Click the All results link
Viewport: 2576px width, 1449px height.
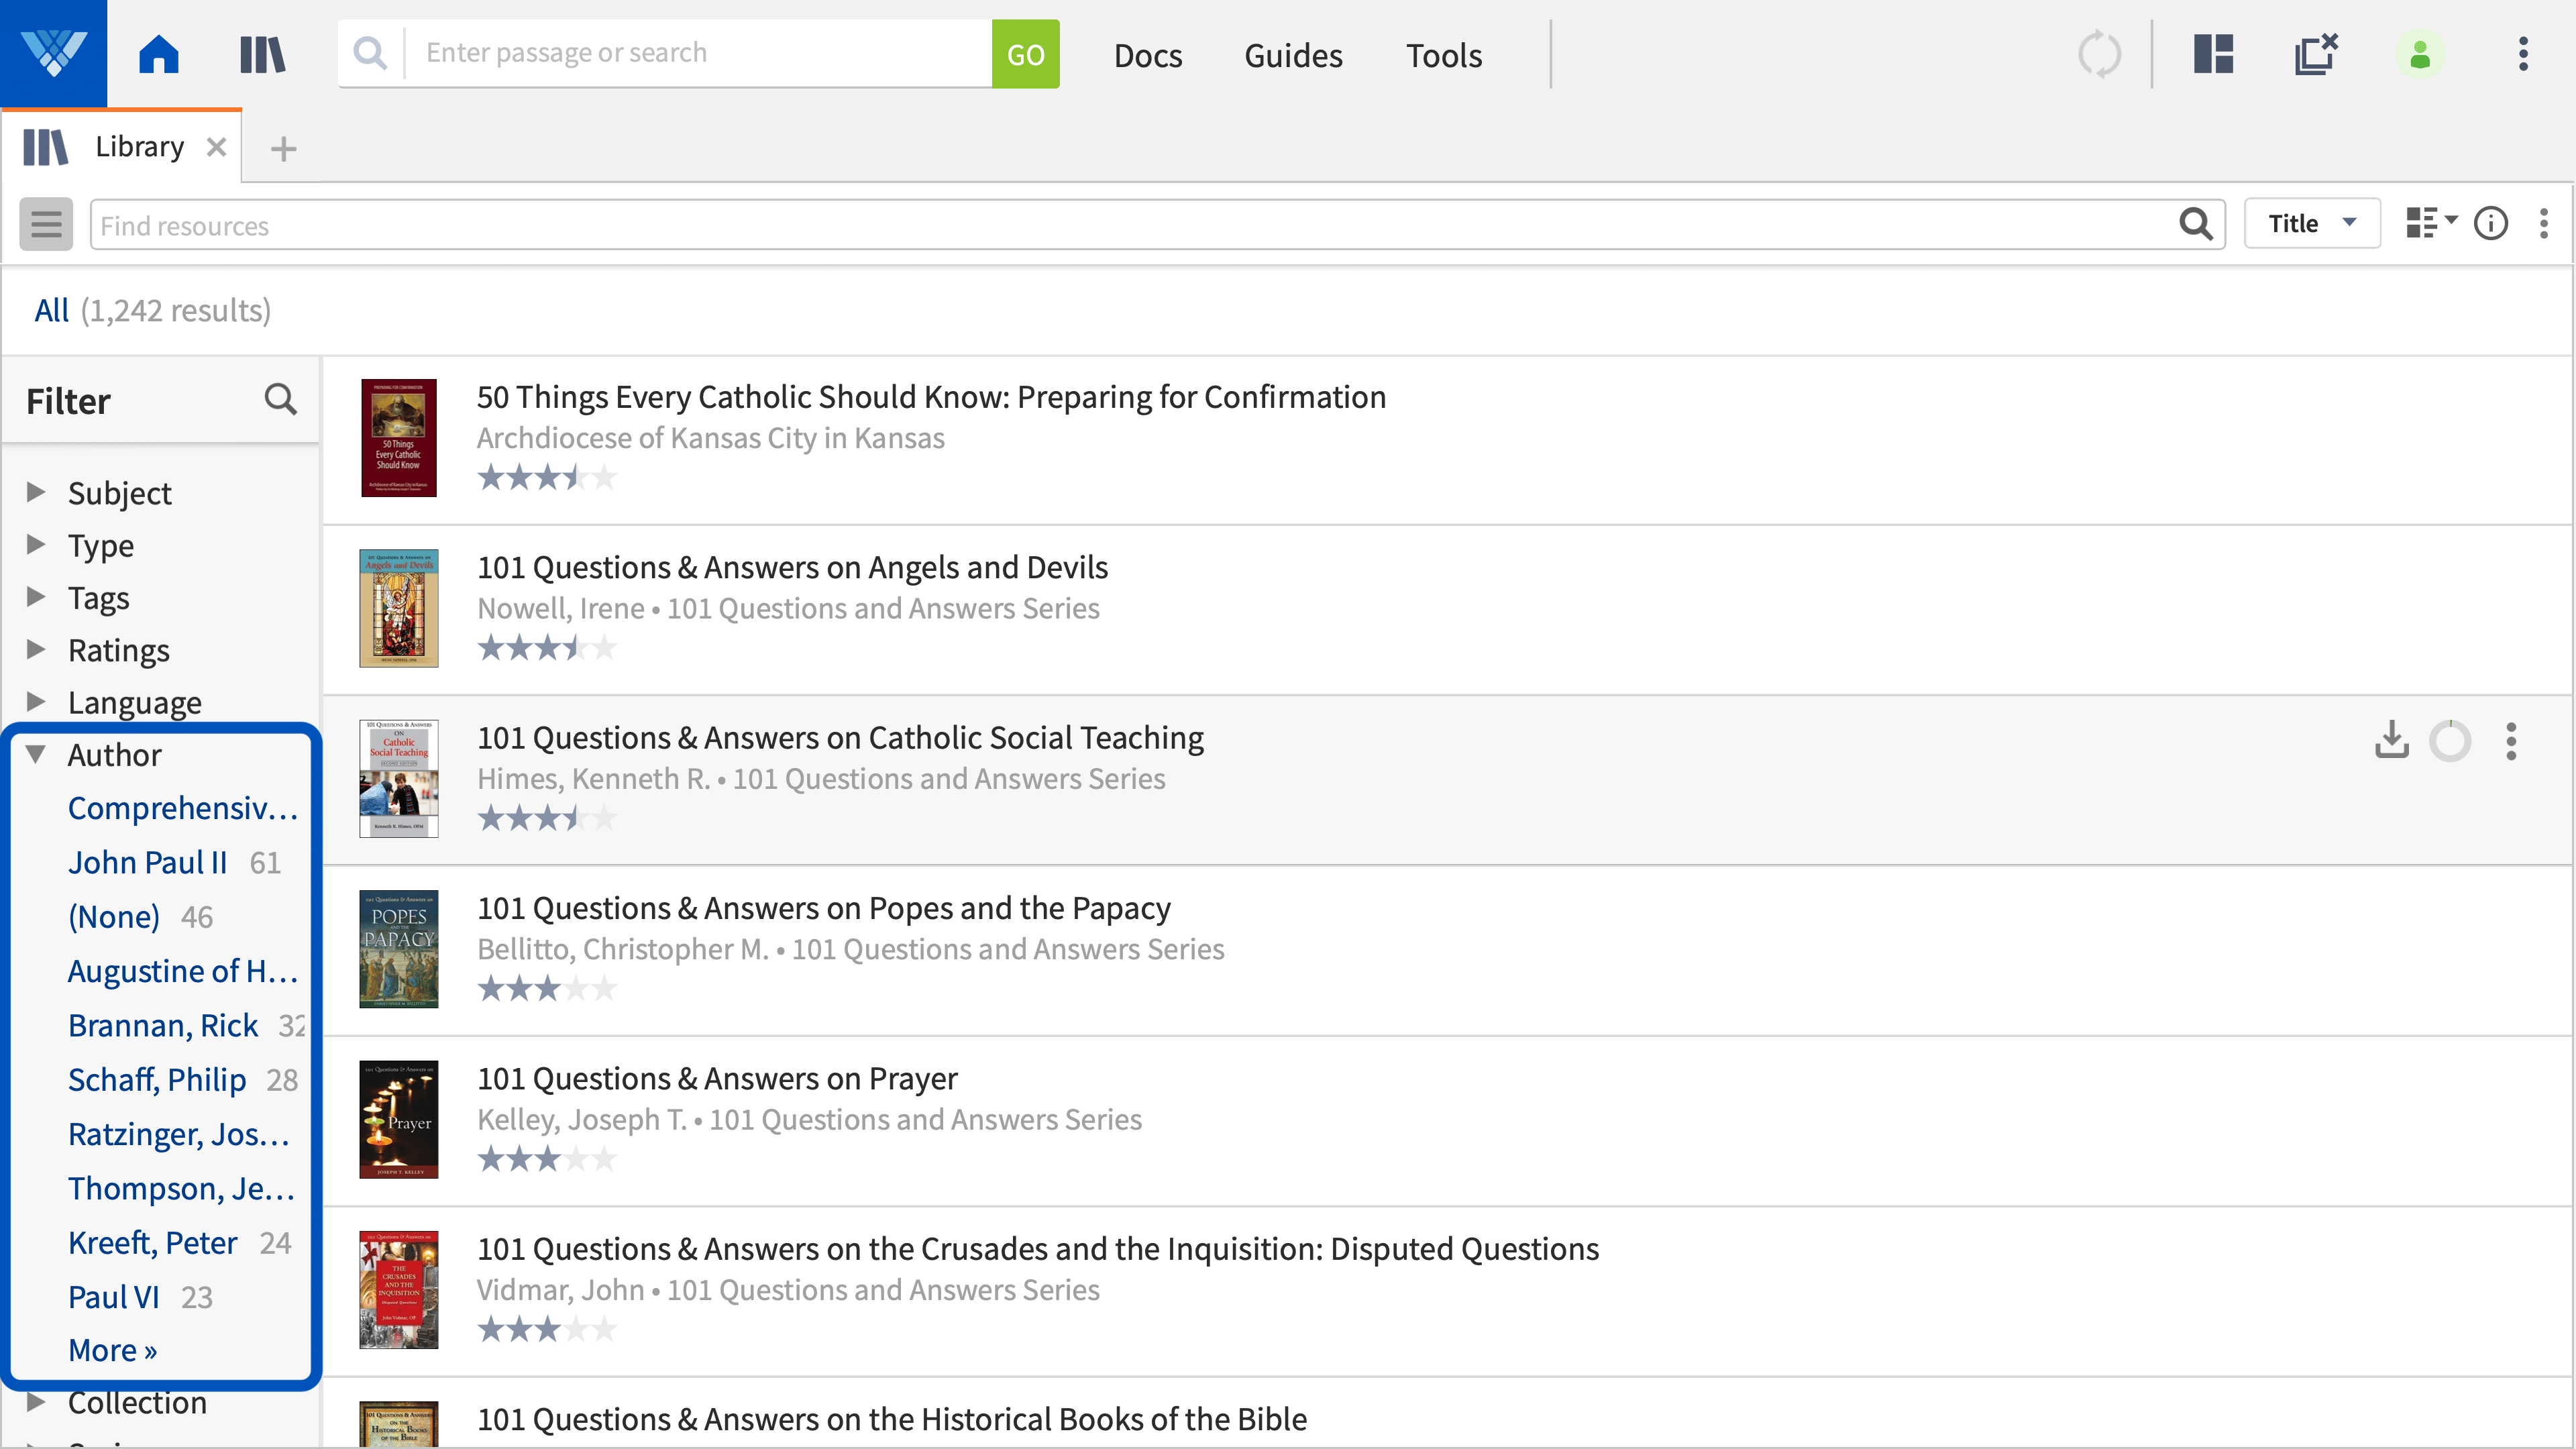click(x=51, y=311)
